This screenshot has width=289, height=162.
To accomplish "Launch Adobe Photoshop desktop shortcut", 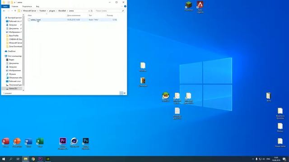I will (x=86, y=143).
